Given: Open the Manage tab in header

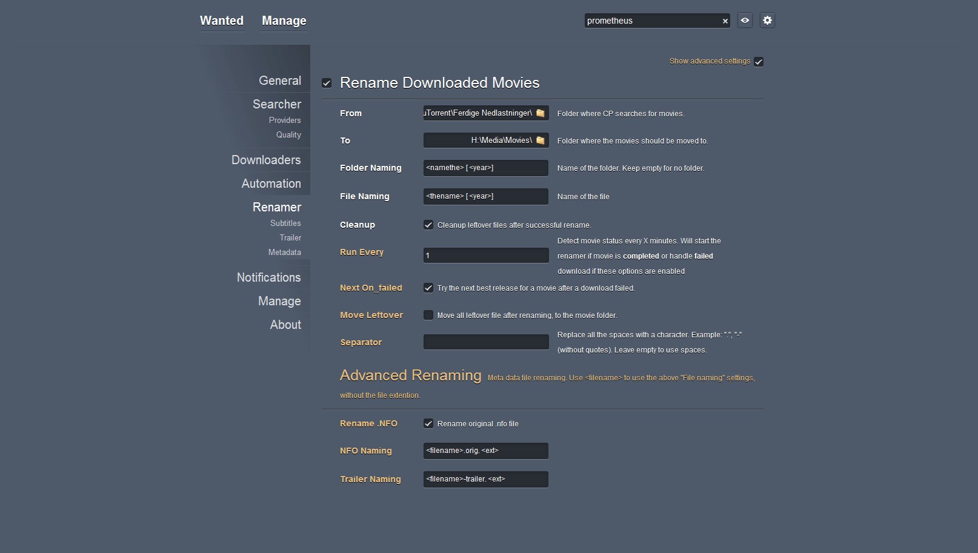Looking at the screenshot, I should click(284, 21).
